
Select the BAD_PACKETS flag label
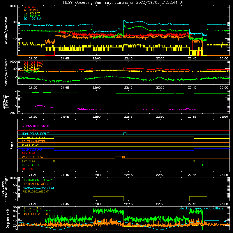tap(32, 169)
